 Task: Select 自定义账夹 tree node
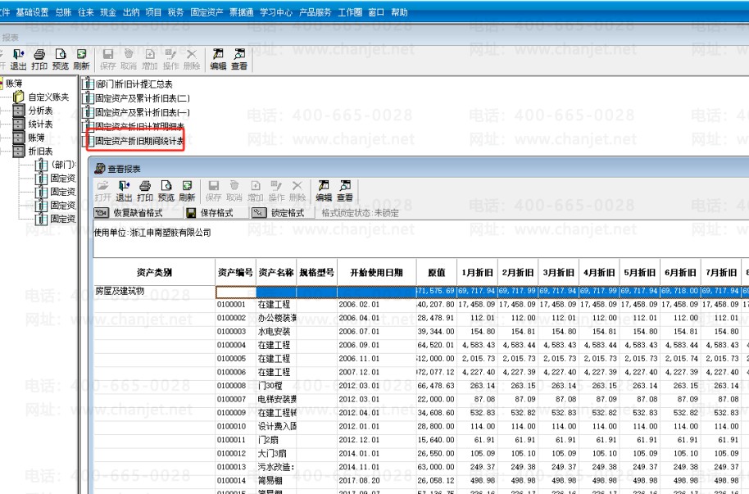tap(48, 97)
